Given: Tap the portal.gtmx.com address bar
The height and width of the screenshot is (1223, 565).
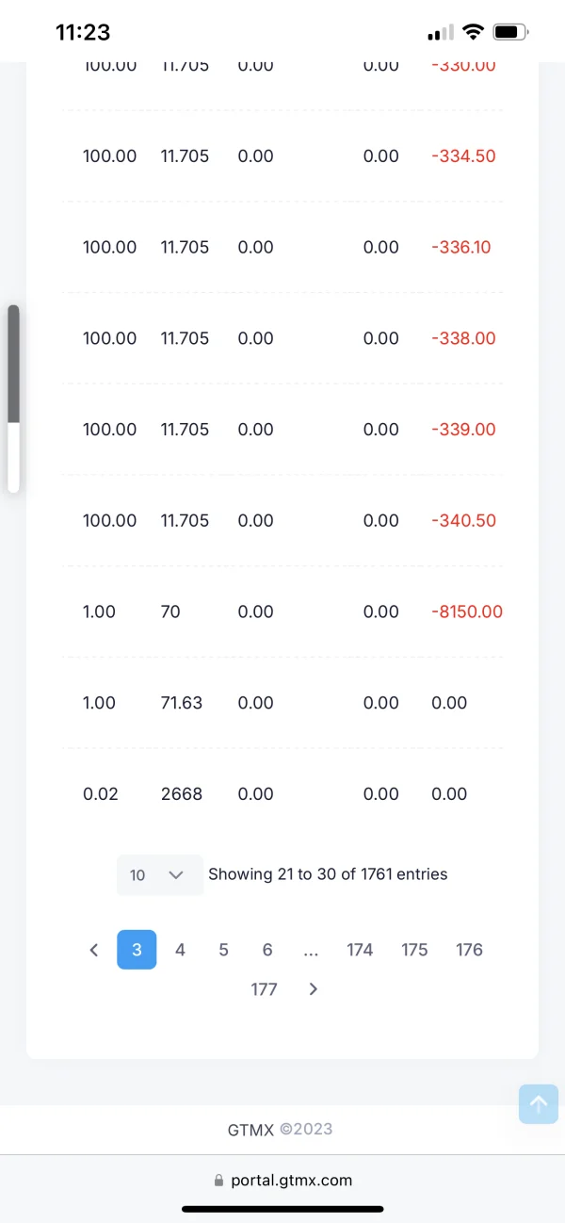Looking at the screenshot, I should coord(291,1180).
